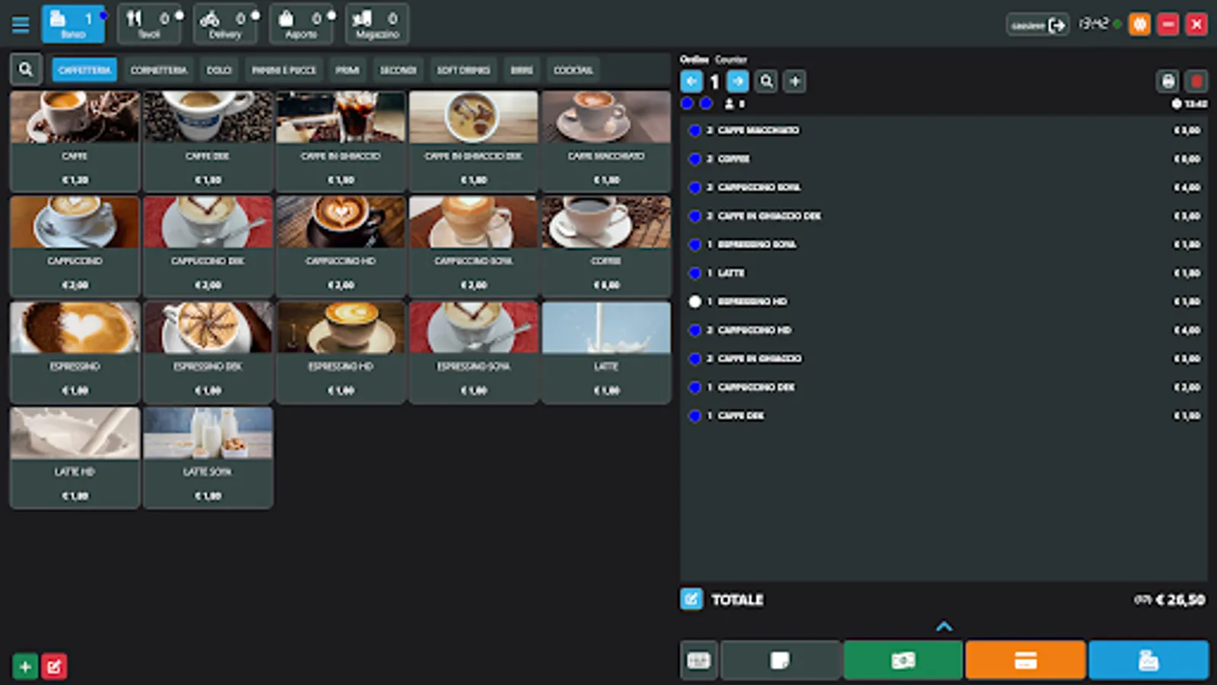Screen dimensions: 1217x685
Task: Open the on-screen keypad button at bottom
Action: (699, 661)
